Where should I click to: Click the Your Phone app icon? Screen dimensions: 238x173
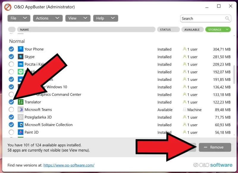pos(20,49)
